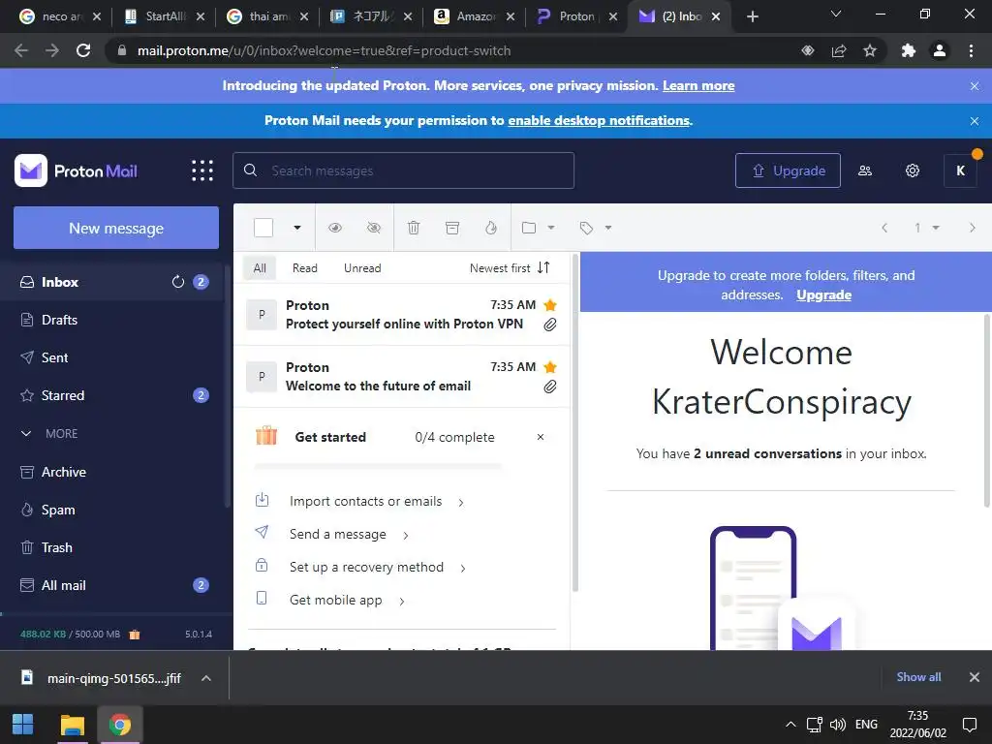This screenshot has width=992, height=744.
Task: Open the Proton apps grid launcher
Action: (202, 170)
